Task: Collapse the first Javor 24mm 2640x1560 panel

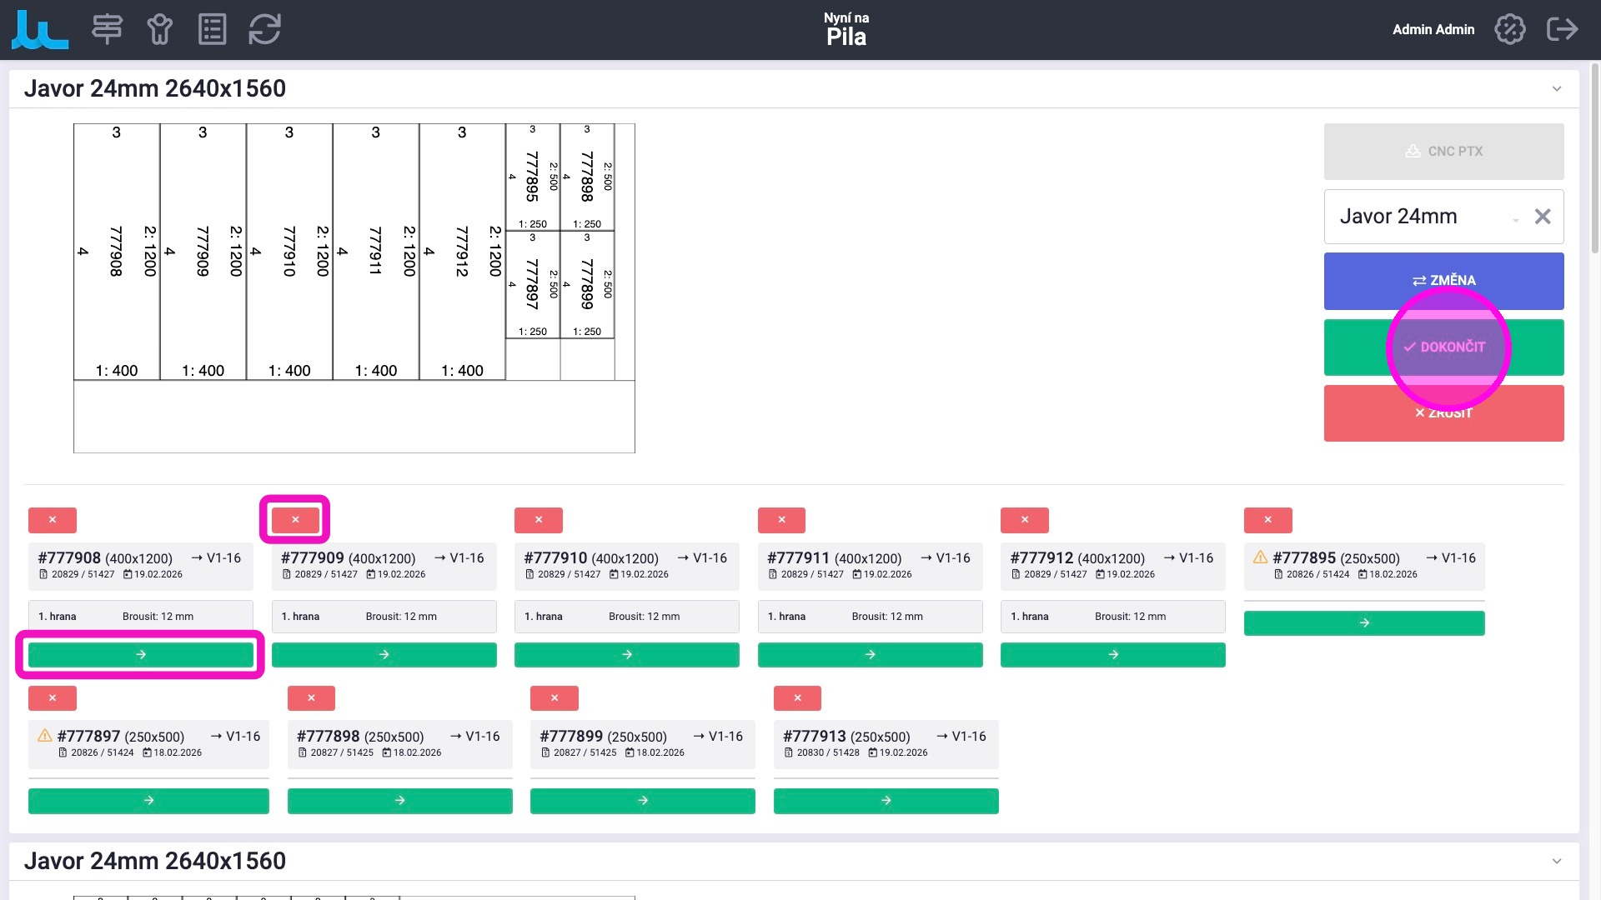Action: click(1556, 89)
